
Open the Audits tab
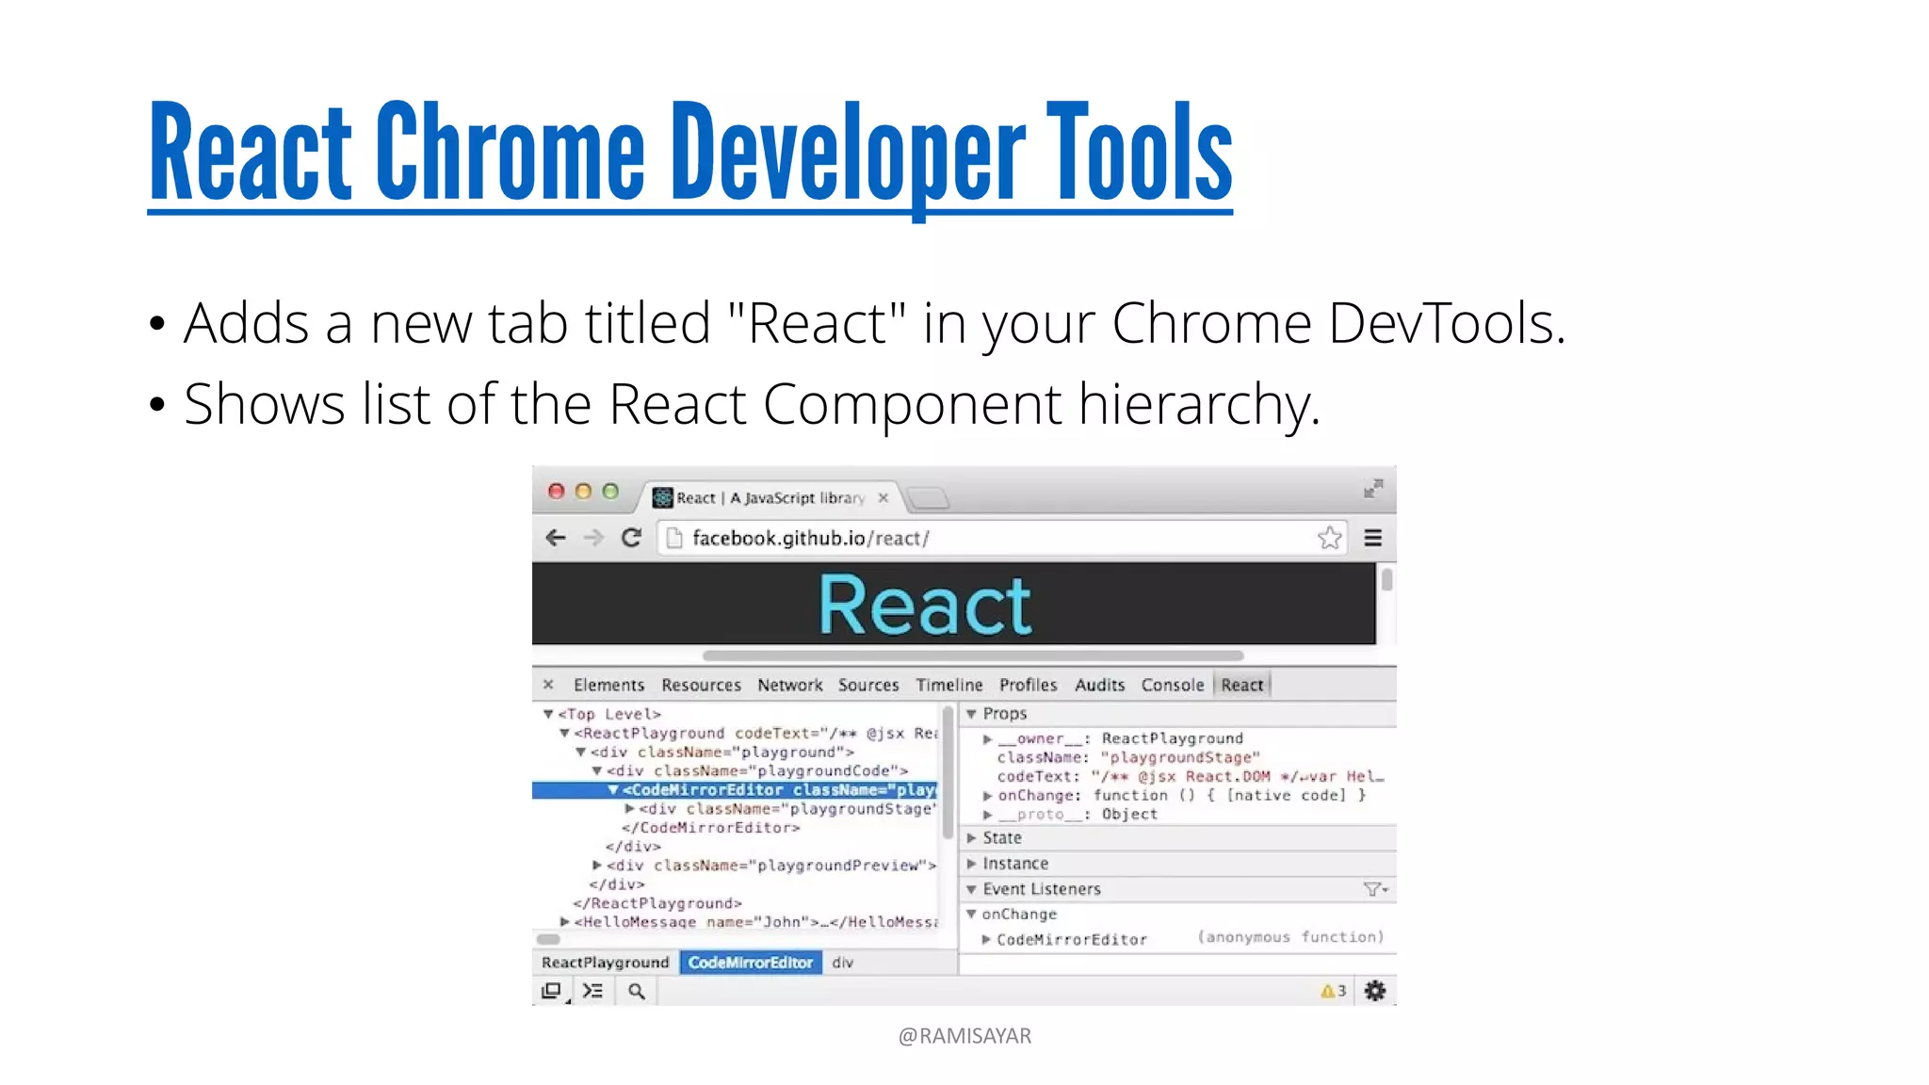point(1100,685)
